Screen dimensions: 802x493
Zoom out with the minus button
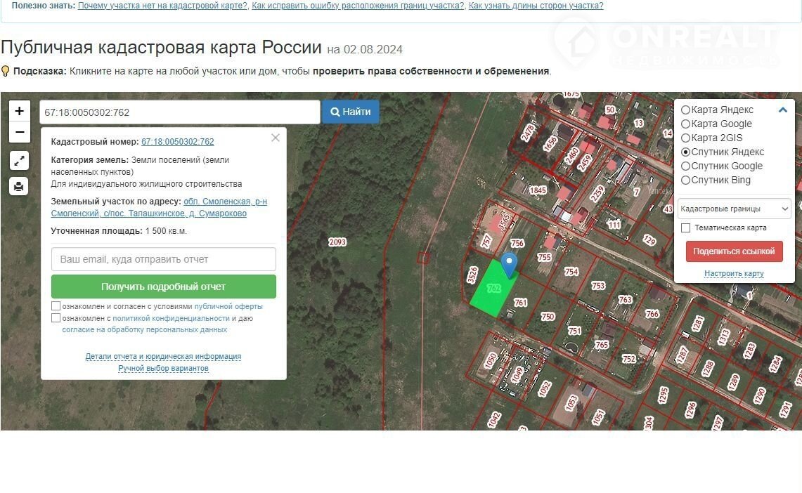coord(19,132)
